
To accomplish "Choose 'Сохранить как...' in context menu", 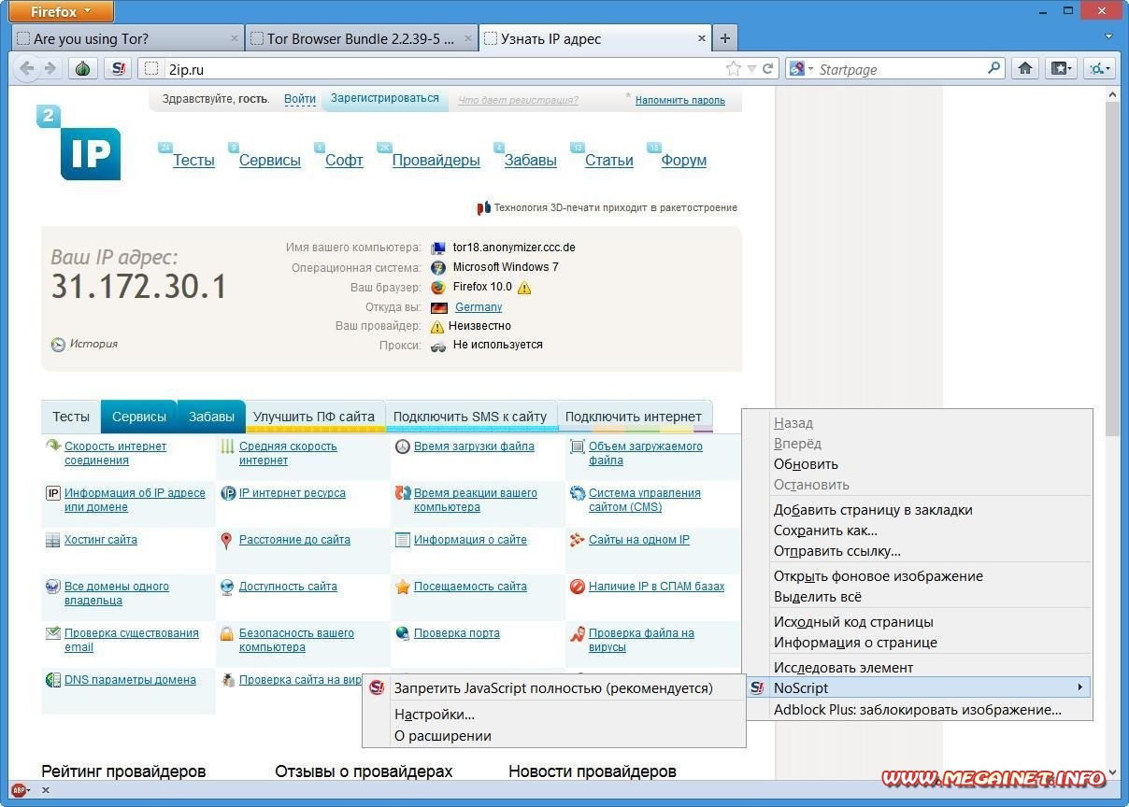I will click(825, 531).
